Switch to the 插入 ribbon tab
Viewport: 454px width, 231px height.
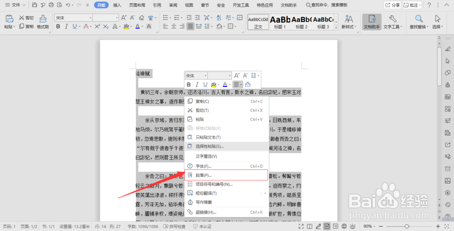coord(117,5)
